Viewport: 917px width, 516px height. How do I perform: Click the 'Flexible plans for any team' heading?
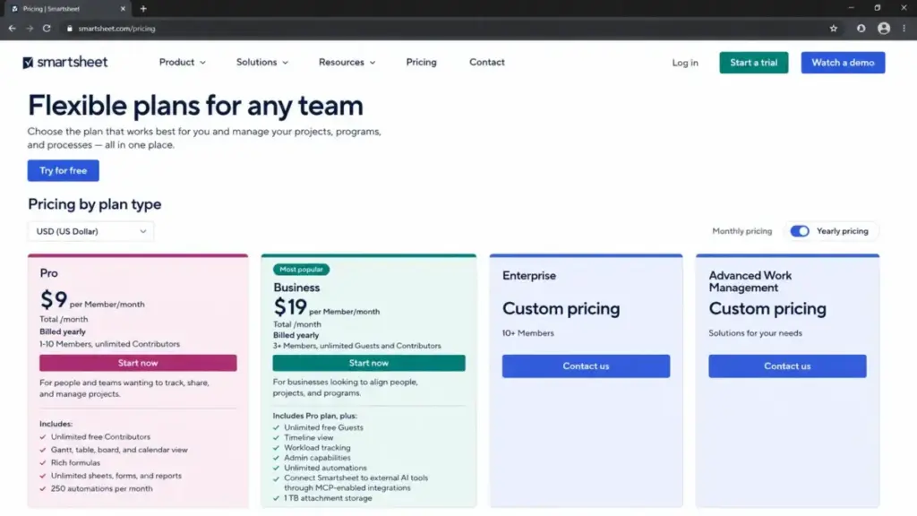195,106
